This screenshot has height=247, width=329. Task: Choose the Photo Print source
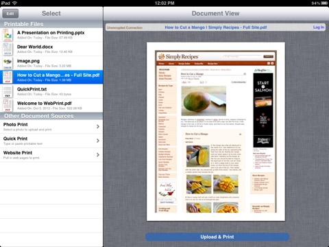pyautogui.click(x=51, y=126)
